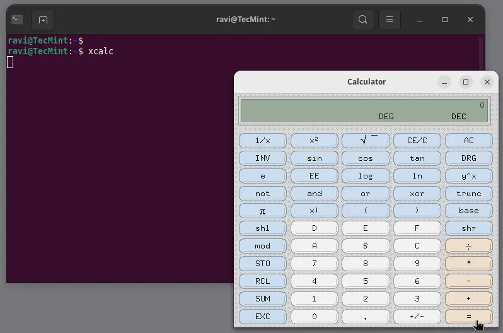Image resolution: width=503 pixels, height=333 pixels.
Task: Open the terminal hamburger menu
Action: click(x=390, y=20)
